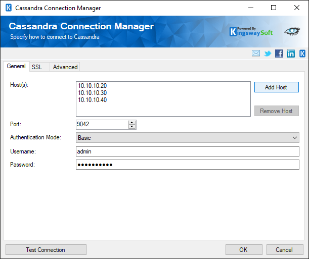309x259 pixels.
Task: Minimize the Cassandra Connection Manager window
Action: point(251,8)
